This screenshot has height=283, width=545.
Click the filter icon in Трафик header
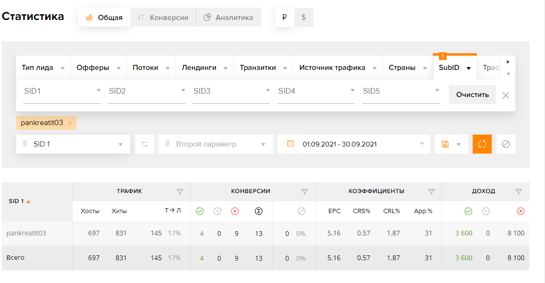(x=180, y=192)
